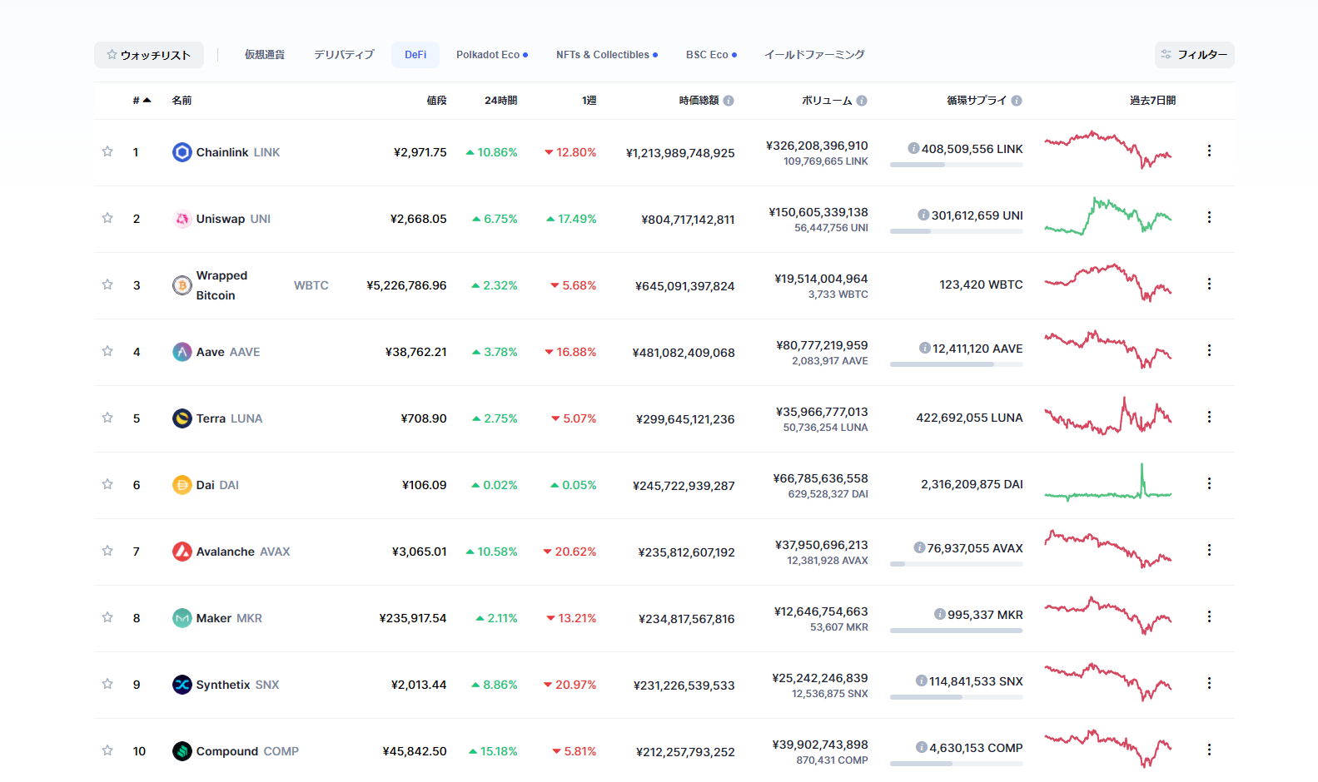The image size is (1318, 782).
Task: Open the Uniswap name link
Action: point(221,219)
